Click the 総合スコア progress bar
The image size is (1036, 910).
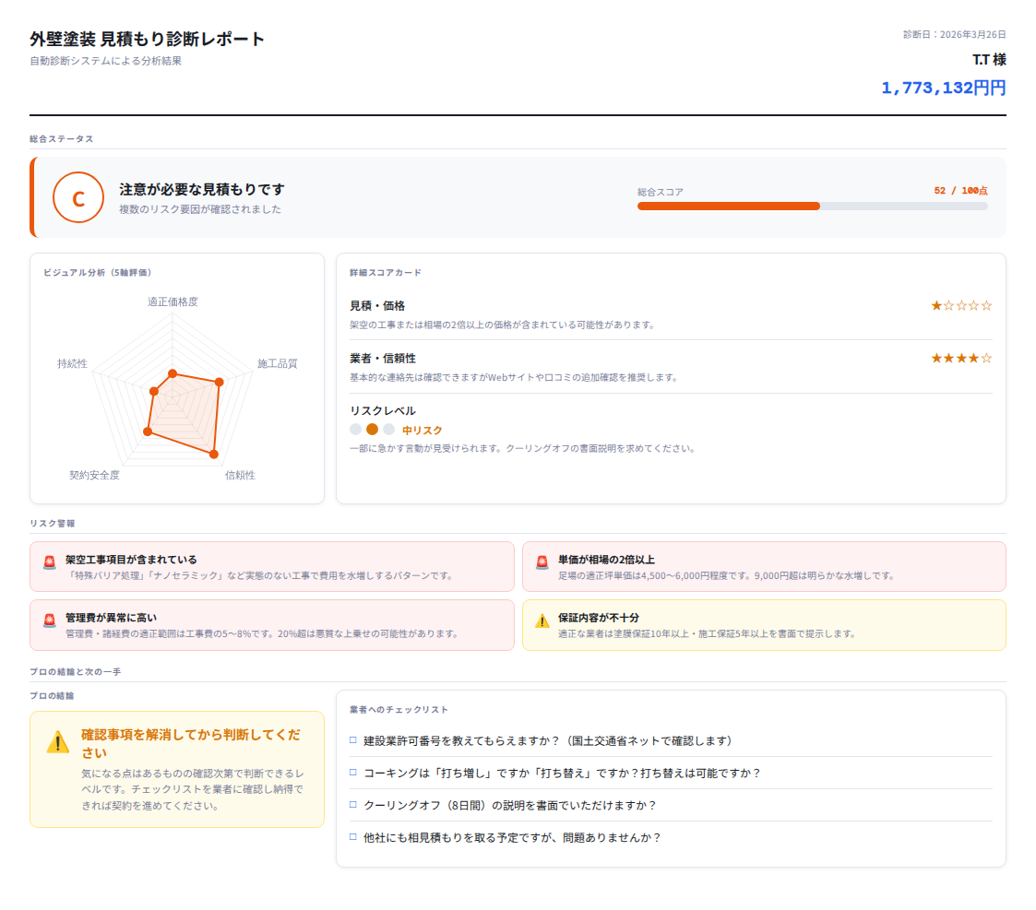click(x=812, y=204)
